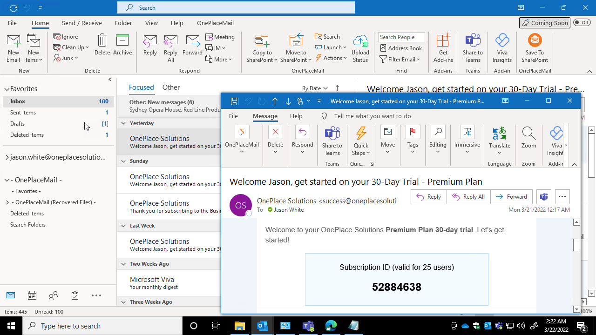
Task: Open Clean Up dropdown
Action: coord(71,47)
